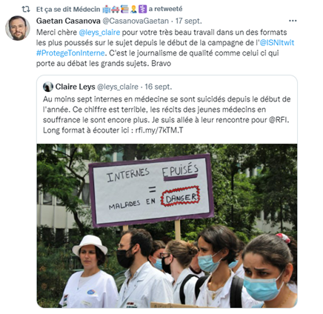Open the @leys_claire mention link
Image resolution: width=323 pixels, height=314 pixels.
(x=99, y=33)
